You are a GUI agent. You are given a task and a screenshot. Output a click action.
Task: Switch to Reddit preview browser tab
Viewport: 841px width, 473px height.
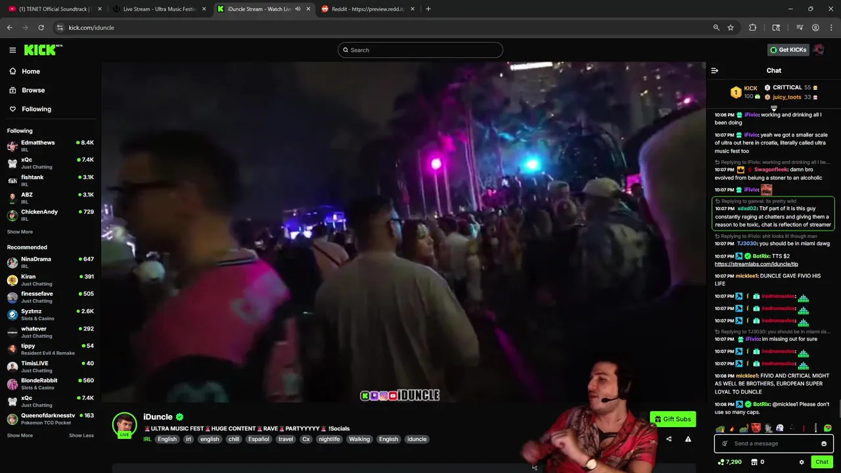point(368,9)
